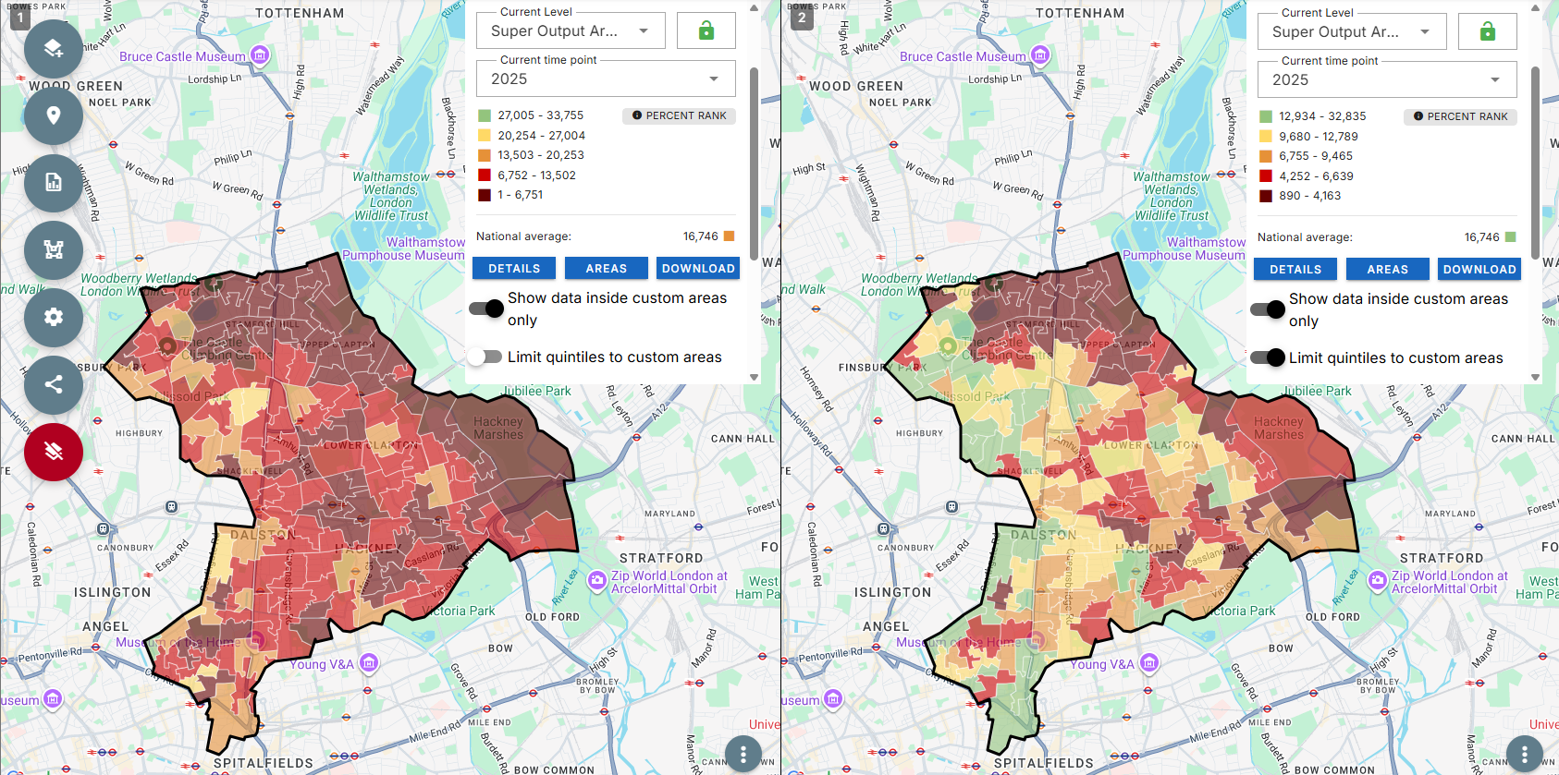Disable 'Limit quintiles to custom areas' right panel

[1267, 357]
